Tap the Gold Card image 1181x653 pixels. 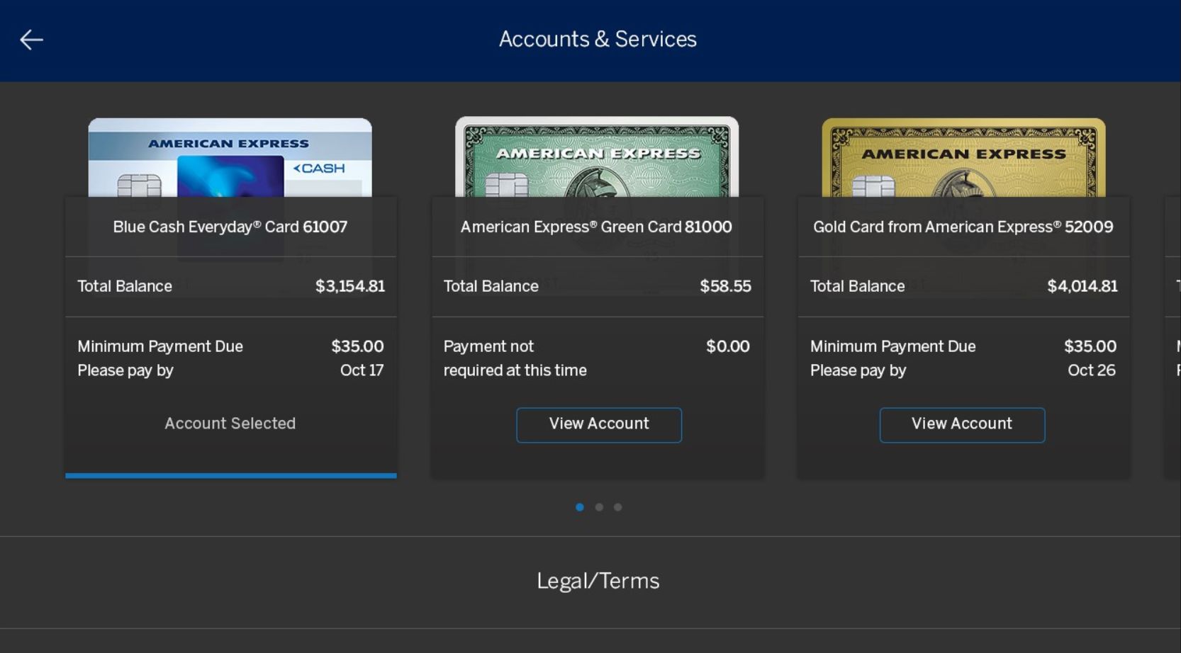click(963, 157)
